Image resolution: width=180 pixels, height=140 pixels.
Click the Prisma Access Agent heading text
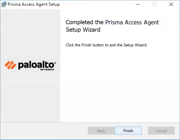click(x=132, y=23)
